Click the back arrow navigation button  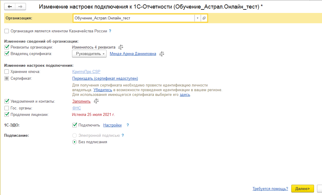click(10, 6)
